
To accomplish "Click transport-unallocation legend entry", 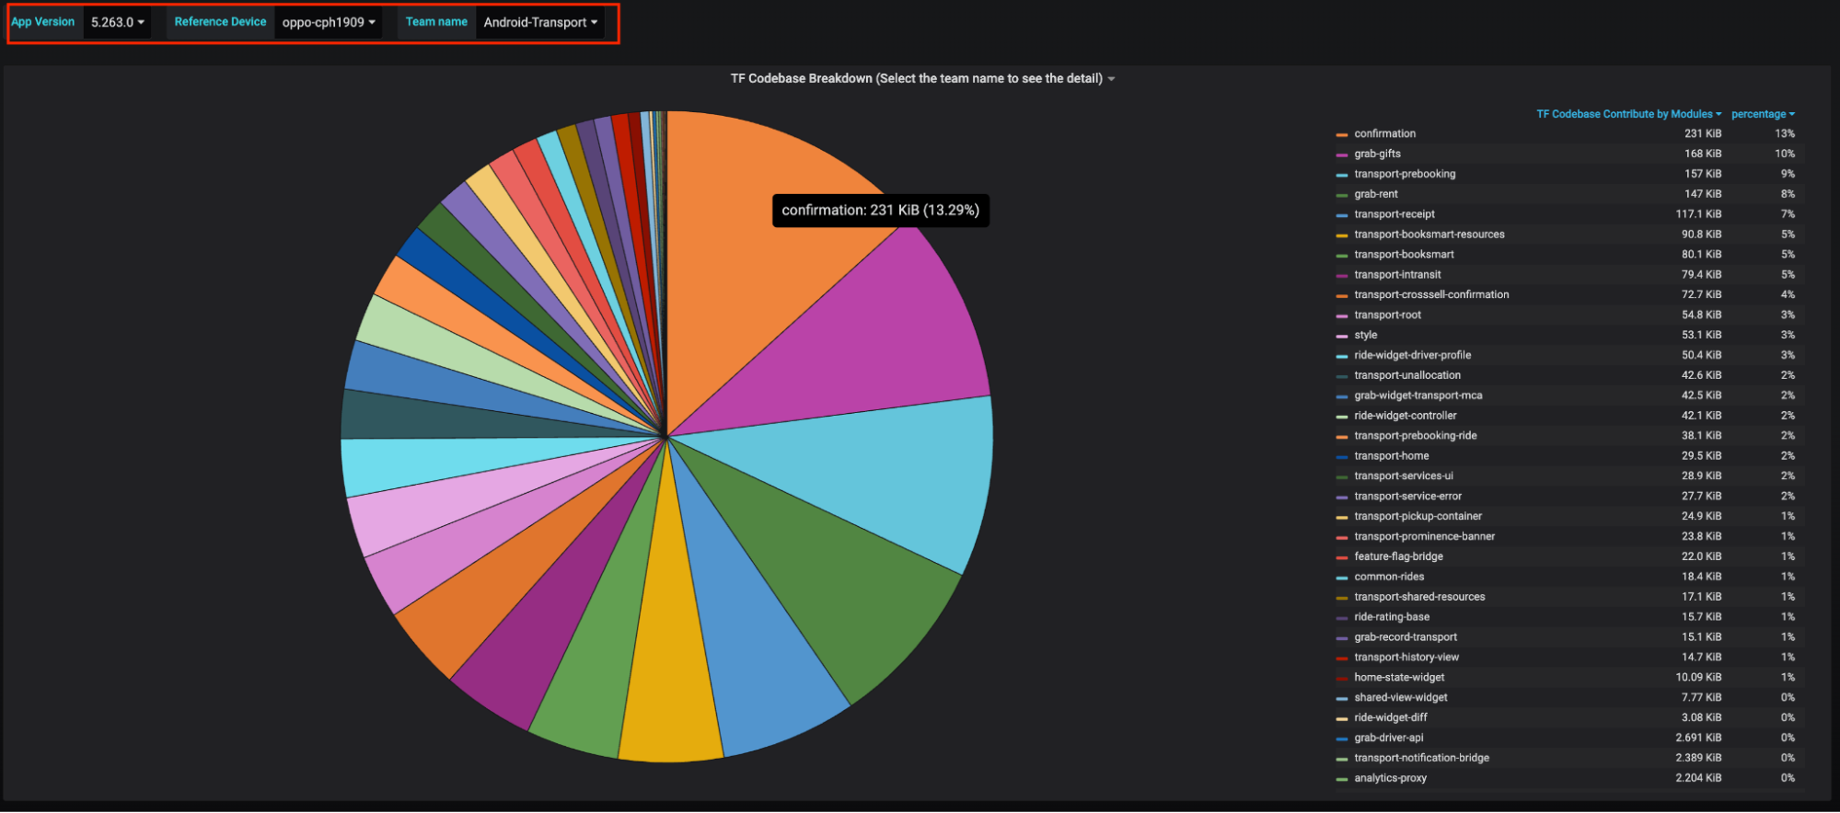I will (1407, 375).
